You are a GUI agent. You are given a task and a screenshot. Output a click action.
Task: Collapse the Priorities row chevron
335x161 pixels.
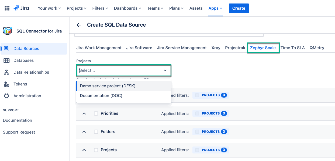(x=84, y=113)
